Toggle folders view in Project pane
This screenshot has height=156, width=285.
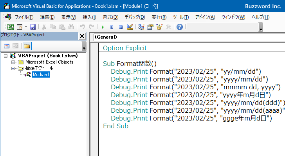[x=27, y=46]
